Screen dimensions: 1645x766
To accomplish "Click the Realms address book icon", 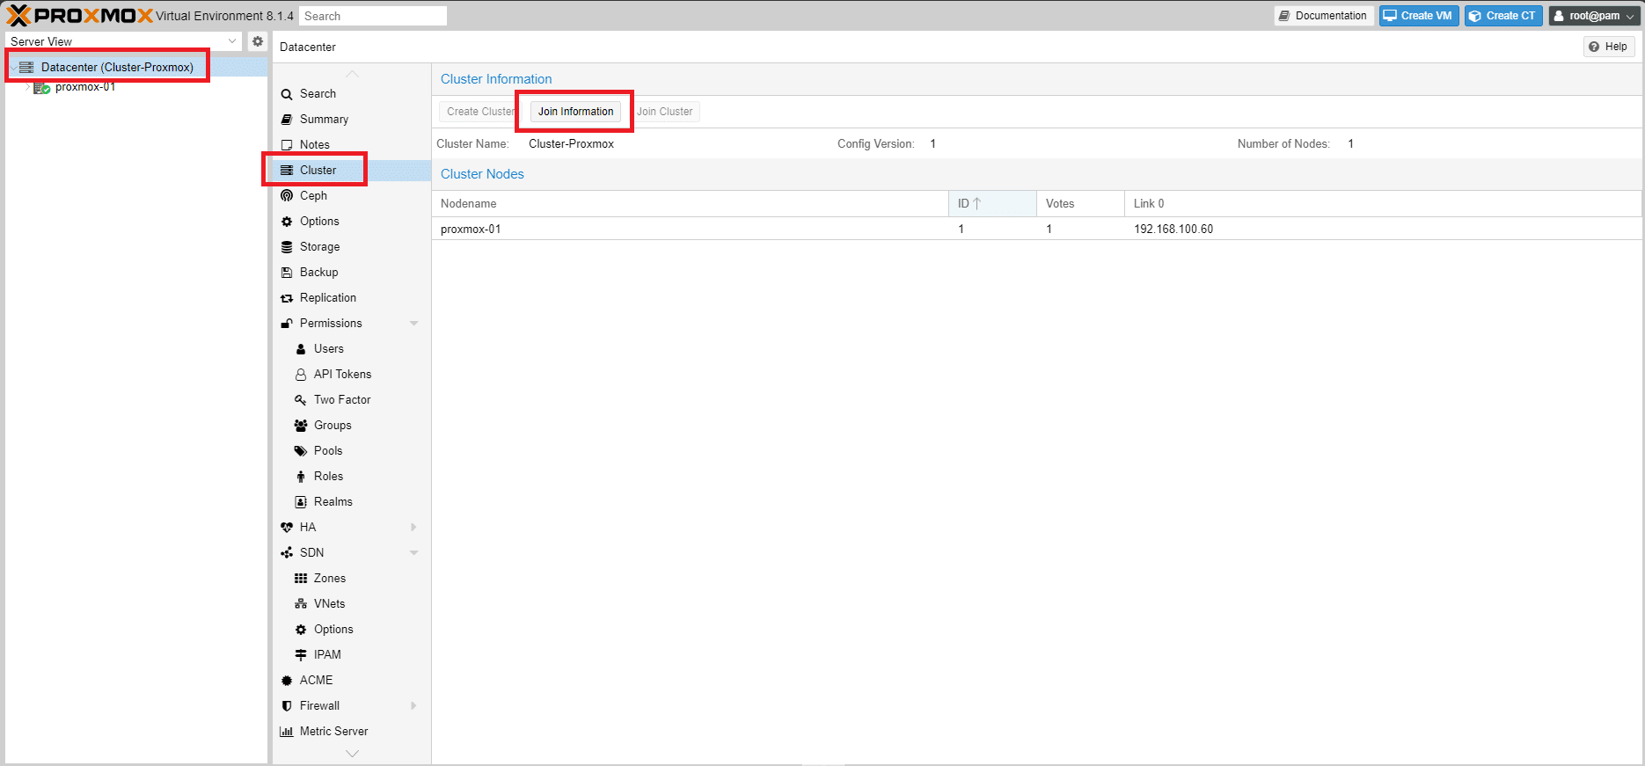I will (301, 502).
